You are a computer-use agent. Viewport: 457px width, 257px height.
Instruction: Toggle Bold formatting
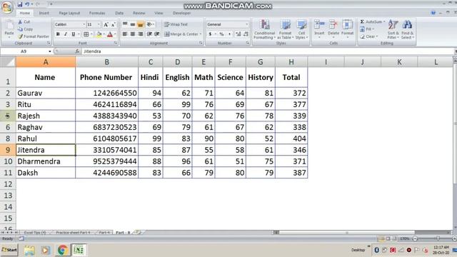58,34
